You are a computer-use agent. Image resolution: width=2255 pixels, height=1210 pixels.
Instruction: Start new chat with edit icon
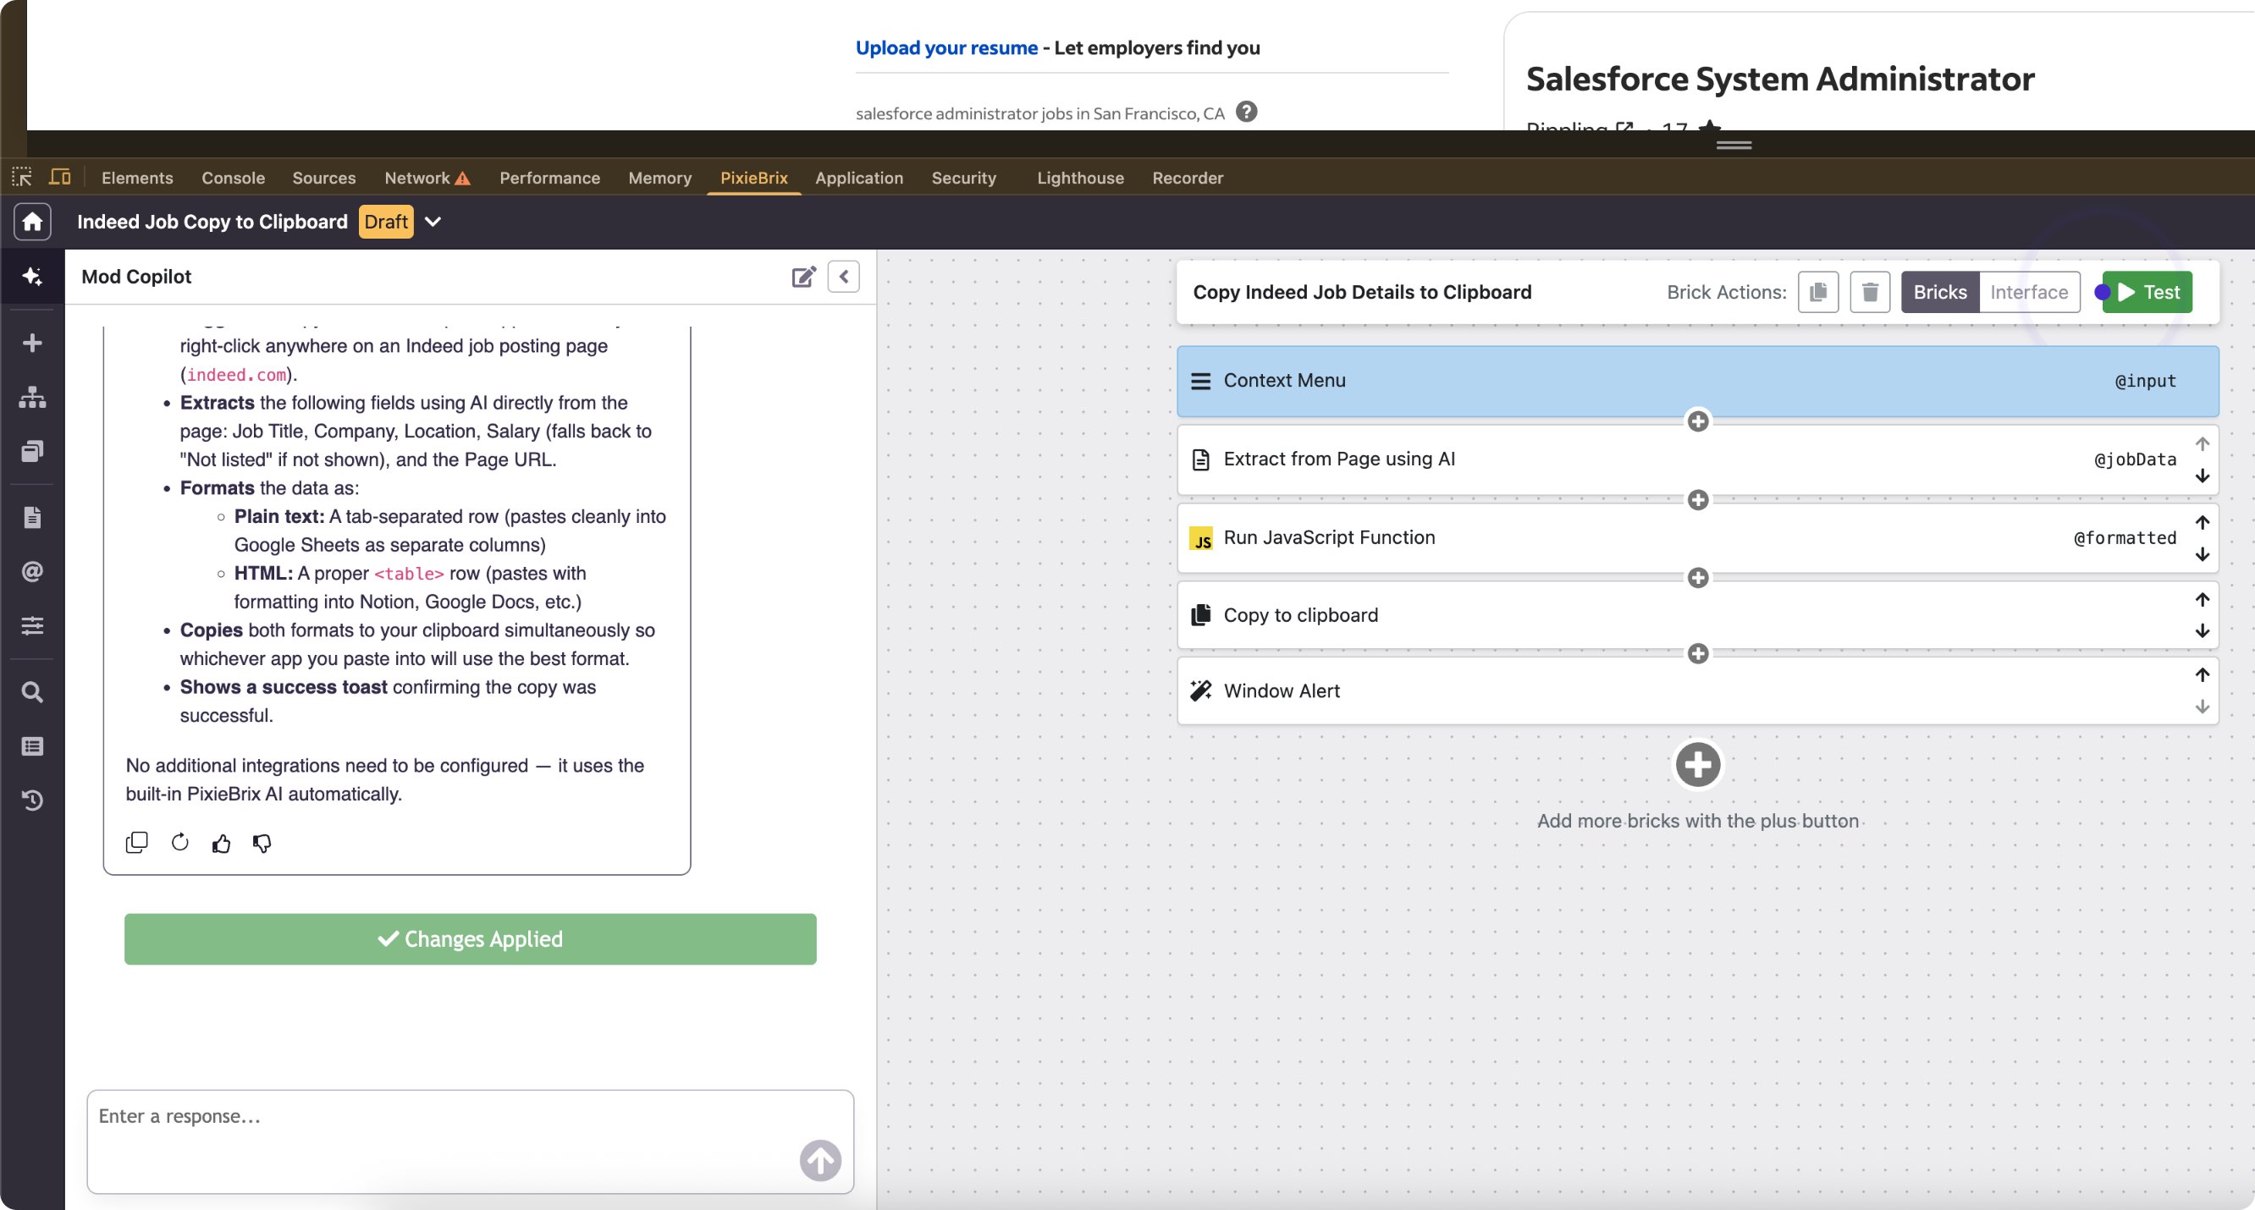(x=802, y=278)
